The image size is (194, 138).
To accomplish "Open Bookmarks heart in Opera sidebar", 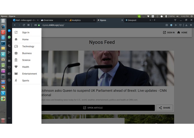I will 9,67.
